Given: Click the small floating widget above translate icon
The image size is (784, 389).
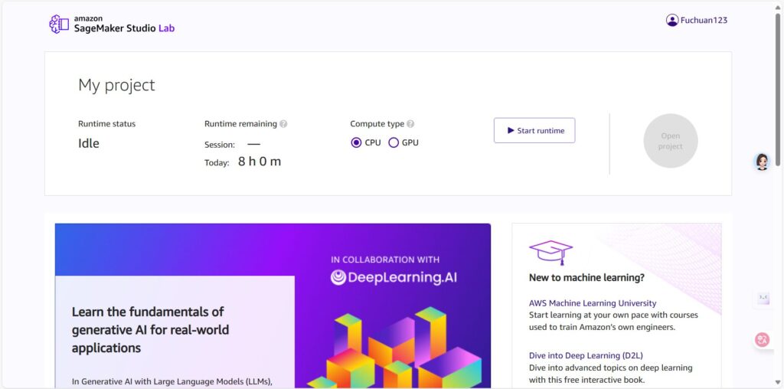Looking at the screenshot, I should [x=763, y=298].
